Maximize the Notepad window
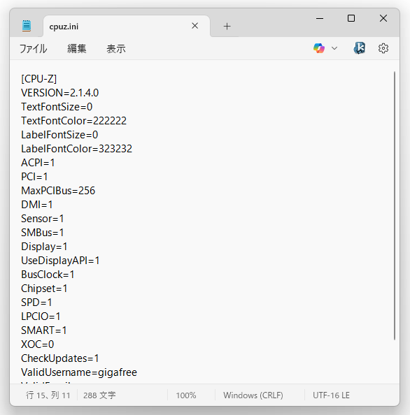 (x=351, y=18)
